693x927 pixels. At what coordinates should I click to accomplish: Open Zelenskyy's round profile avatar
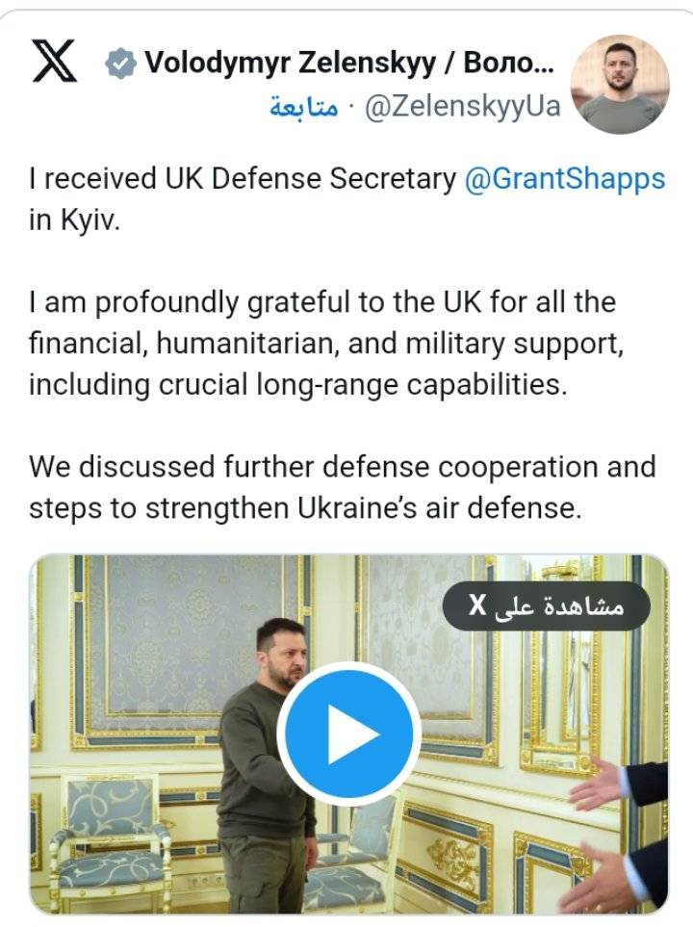click(620, 85)
